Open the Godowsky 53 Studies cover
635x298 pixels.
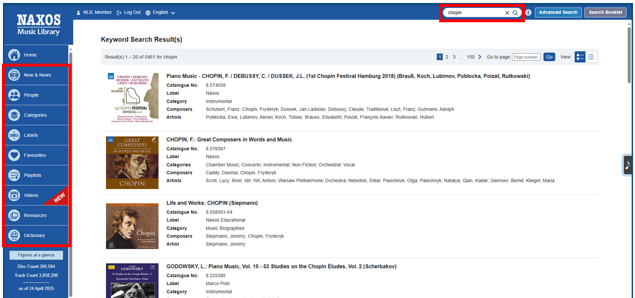(132, 280)
